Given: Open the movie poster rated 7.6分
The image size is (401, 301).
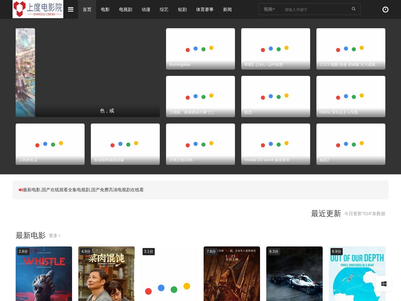Looking at the screenshot, I should [x=232, y=274].
